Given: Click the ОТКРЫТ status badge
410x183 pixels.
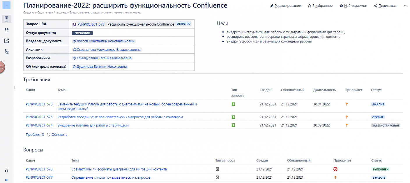Looking at the screenshot, I should [x=378, y=117].
